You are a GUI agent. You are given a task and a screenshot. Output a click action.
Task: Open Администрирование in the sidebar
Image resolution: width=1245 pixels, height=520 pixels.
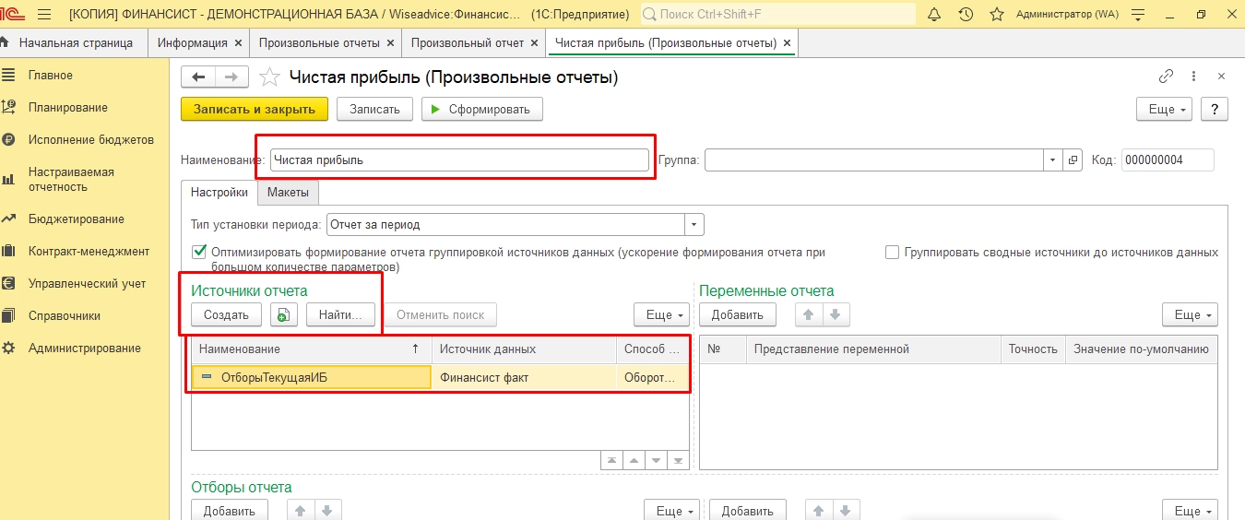85,349
